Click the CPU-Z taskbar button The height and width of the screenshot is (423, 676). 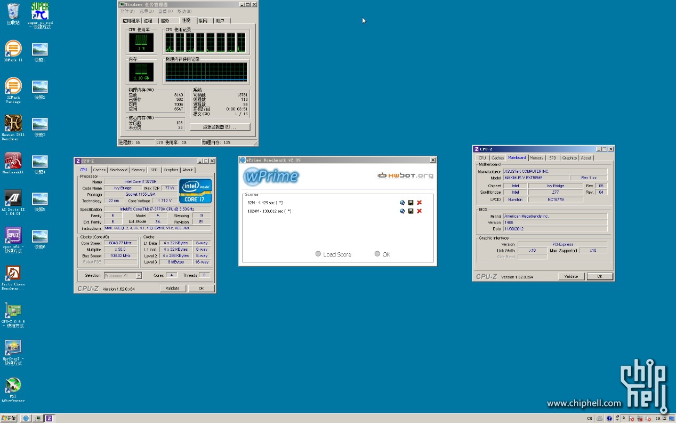point(49,418)
